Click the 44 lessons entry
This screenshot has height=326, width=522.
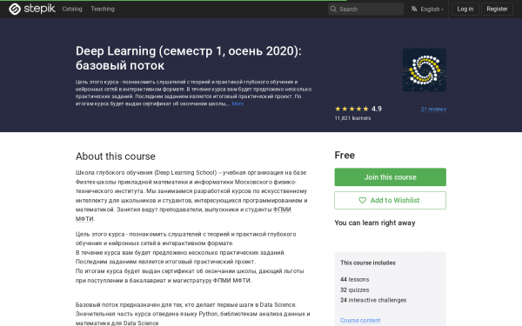point(355,279)
